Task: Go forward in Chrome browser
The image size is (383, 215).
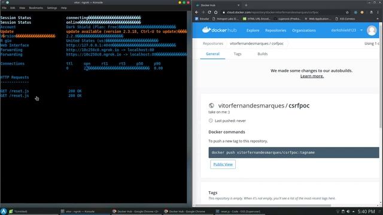Action: [x=203, y=12]
